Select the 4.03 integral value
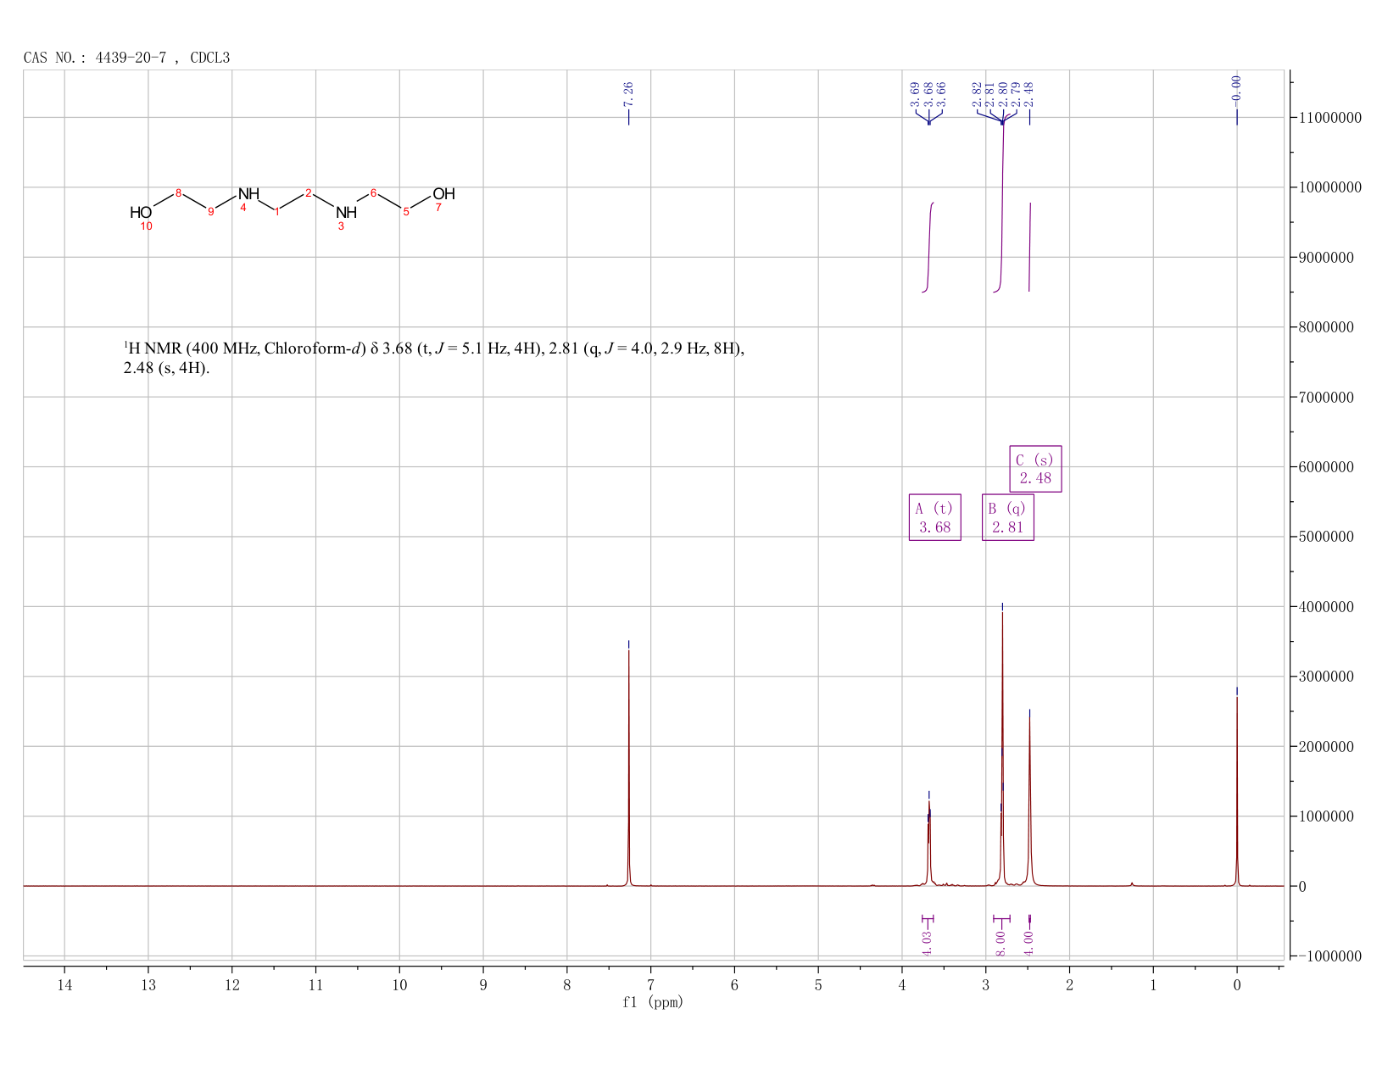Viewport: 1399px width, 1081px height. [x=928, y=943]
